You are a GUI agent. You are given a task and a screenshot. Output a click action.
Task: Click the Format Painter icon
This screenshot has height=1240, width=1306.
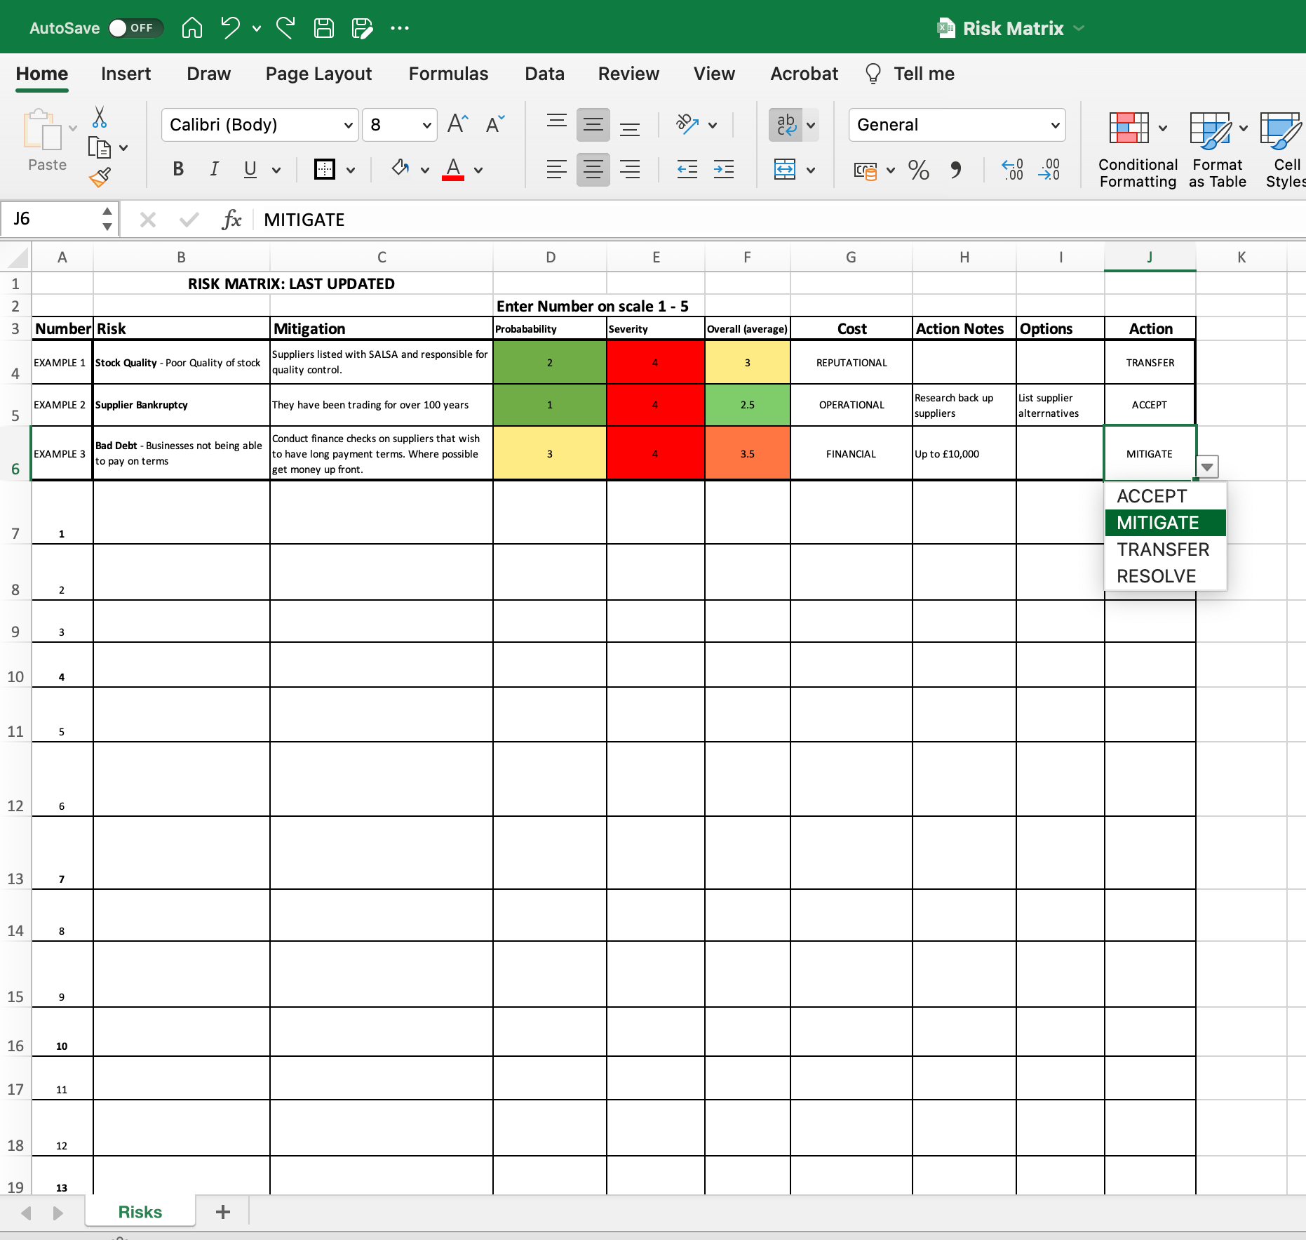pyautogui.click(x=99, y=176)
